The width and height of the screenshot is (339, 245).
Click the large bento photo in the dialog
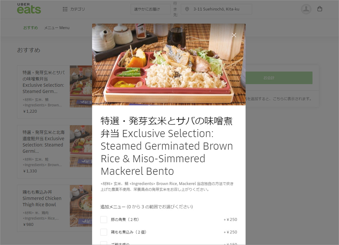[169, 65]
